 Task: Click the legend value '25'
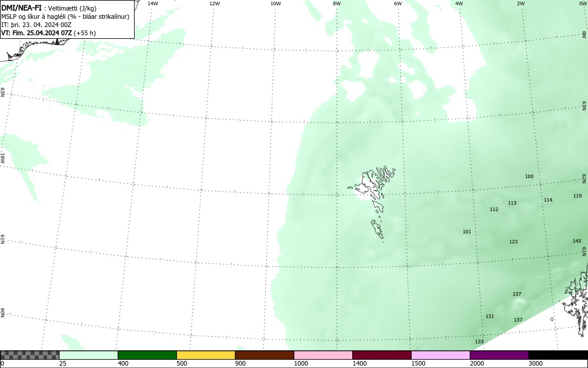pos(63,363)
